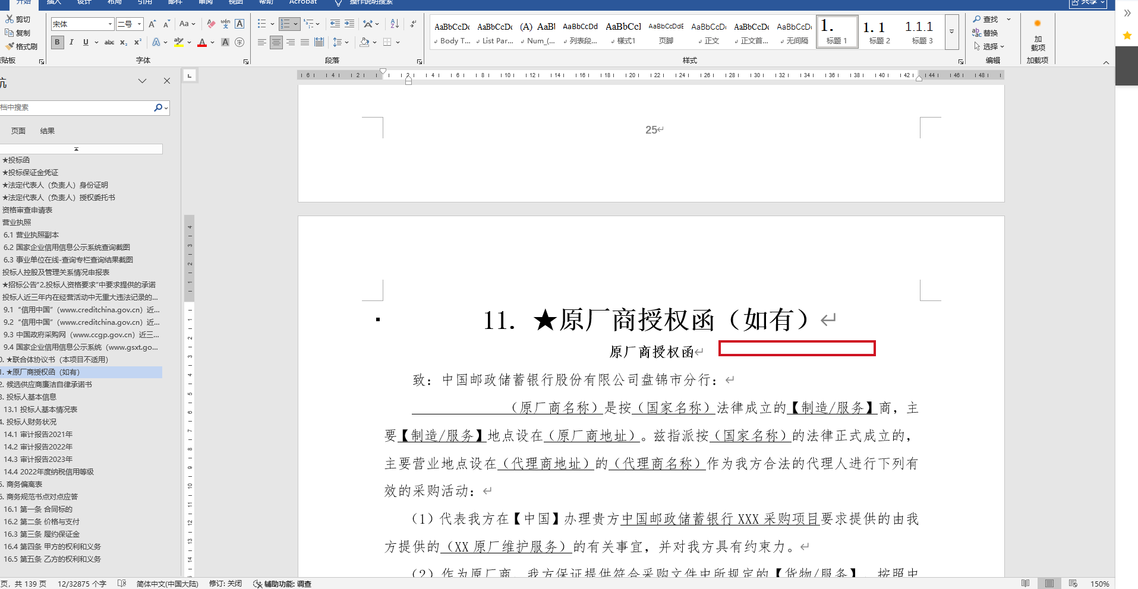
Task: Apply the 标题 2 heading style
Action: pyautogui.click(x=879, y=31)
